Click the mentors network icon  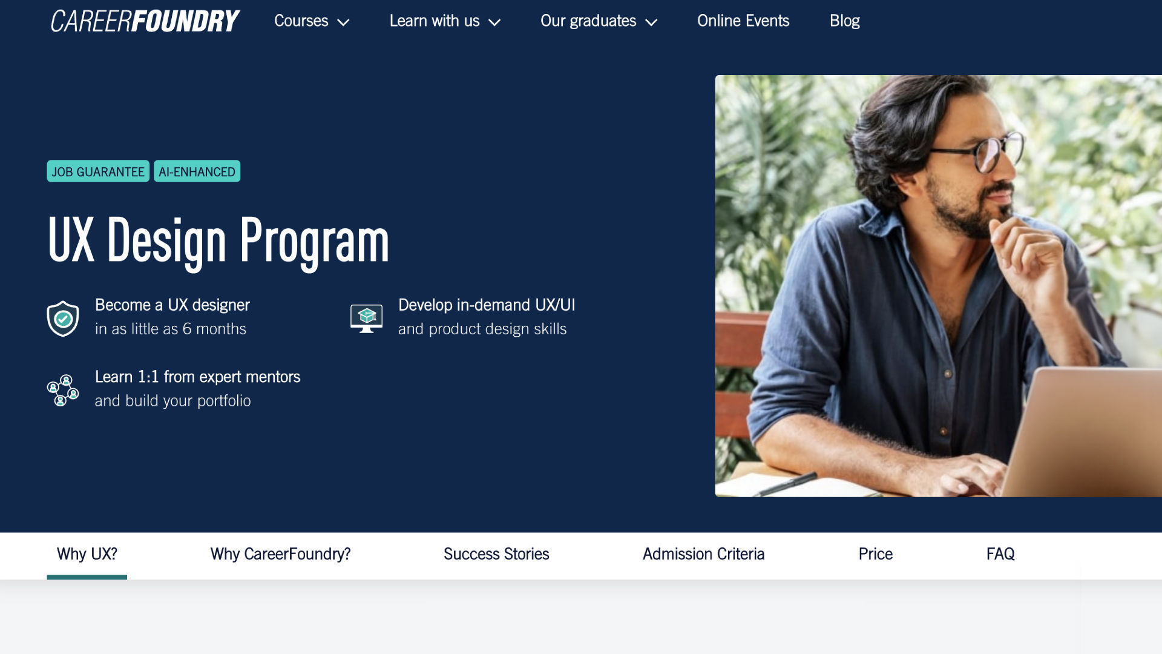[63, 390]
